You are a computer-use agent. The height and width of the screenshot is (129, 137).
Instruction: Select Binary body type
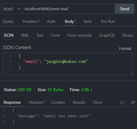128,35
